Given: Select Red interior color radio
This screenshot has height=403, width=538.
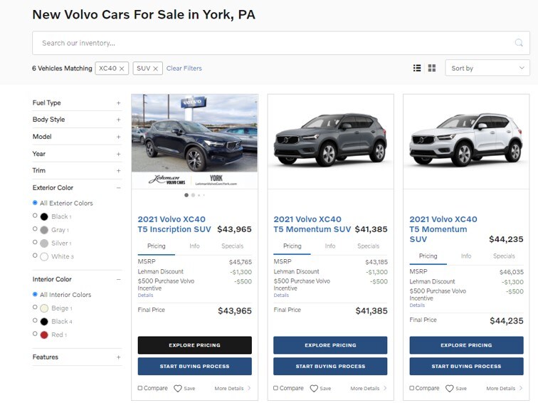Looking at the screenshot, I should [x=35, y=334].
